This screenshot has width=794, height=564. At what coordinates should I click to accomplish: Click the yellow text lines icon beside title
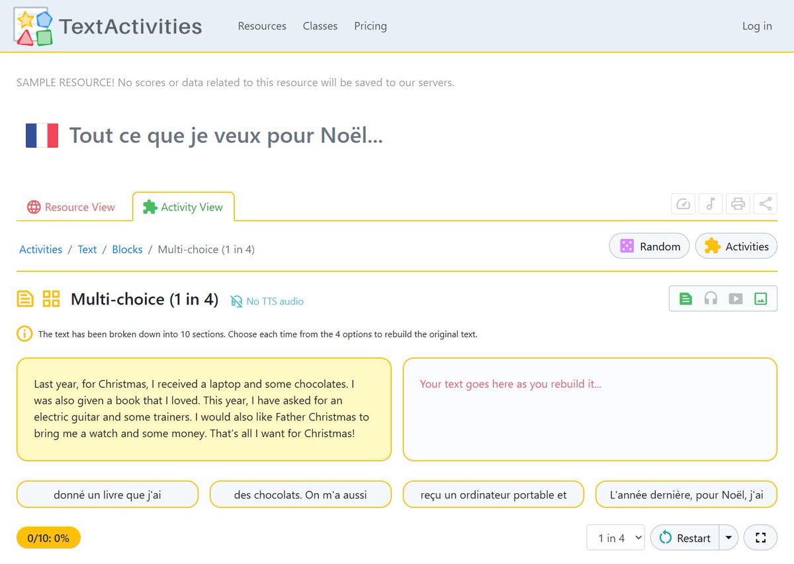(24, 299)
